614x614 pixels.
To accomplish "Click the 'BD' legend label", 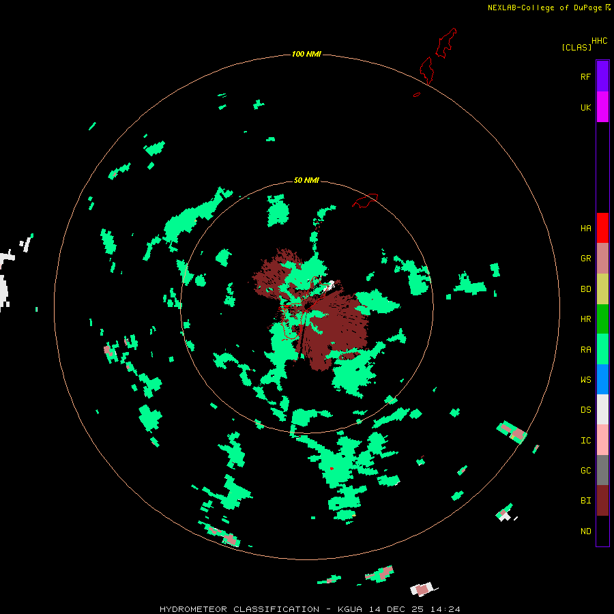I will pos(585,289).
